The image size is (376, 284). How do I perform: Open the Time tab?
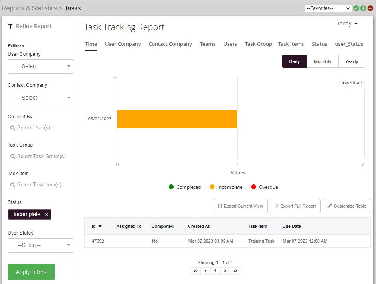tap(91, 44)
